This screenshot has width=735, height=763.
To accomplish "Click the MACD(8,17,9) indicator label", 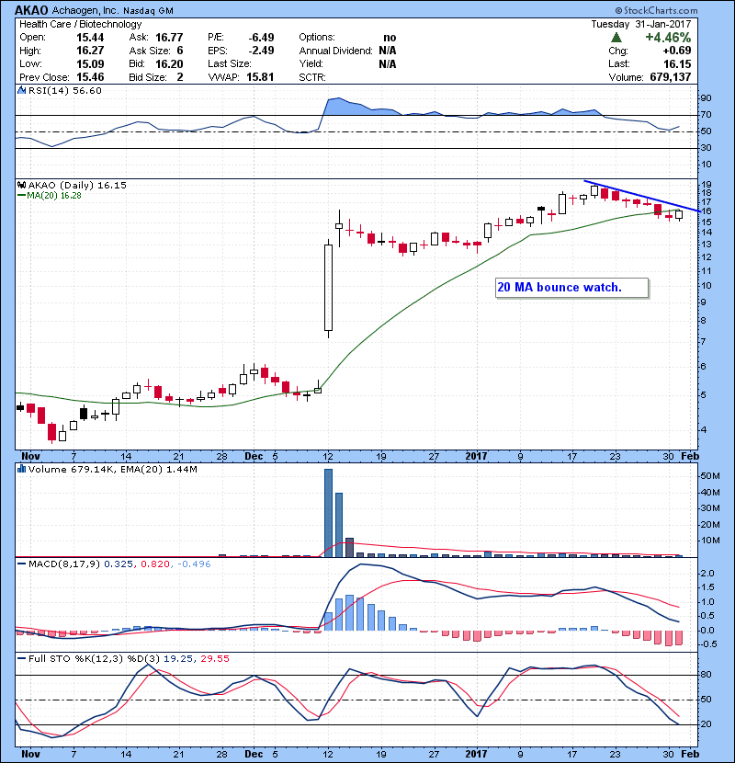I will pyautogui.click(x=63, y=564).
